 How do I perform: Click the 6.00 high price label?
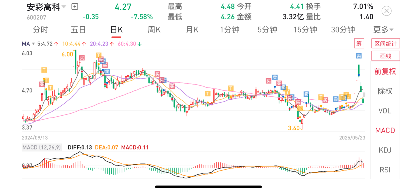[67, 54]
